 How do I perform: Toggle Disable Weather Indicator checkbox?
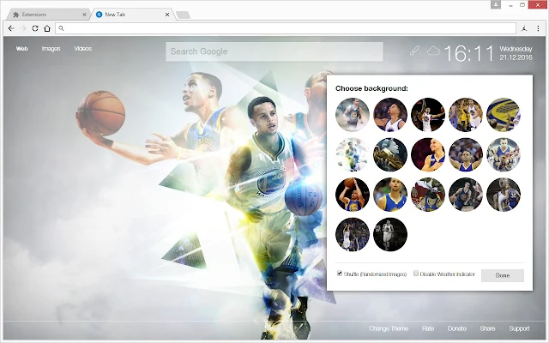(x=416, y=273)
